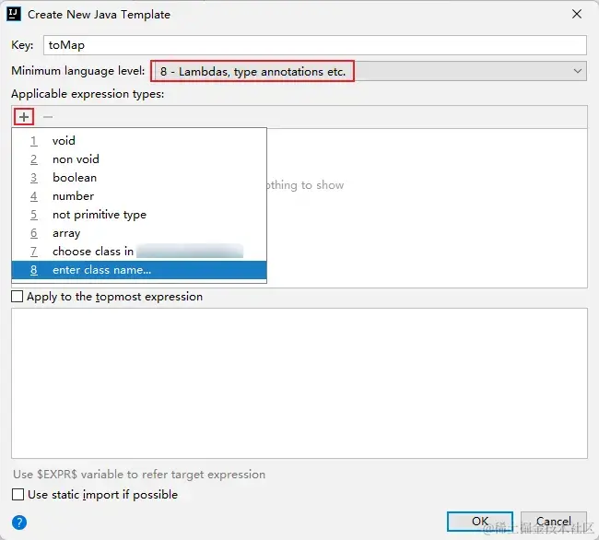Choose the number expression type
This screenshot has height=540, width=599.
click(139, 196)
